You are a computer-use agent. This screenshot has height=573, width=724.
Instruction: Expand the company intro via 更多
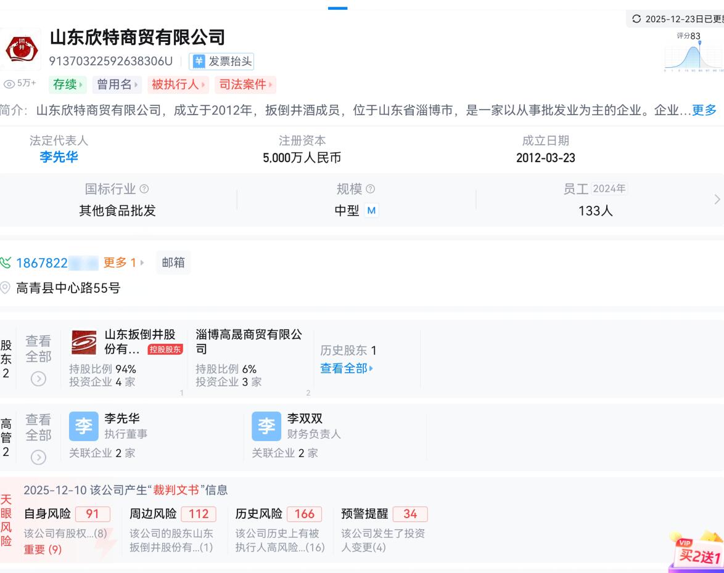click(x=704, y=110)
